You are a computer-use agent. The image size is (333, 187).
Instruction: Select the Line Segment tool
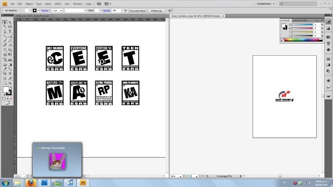[x=5, y=36]
